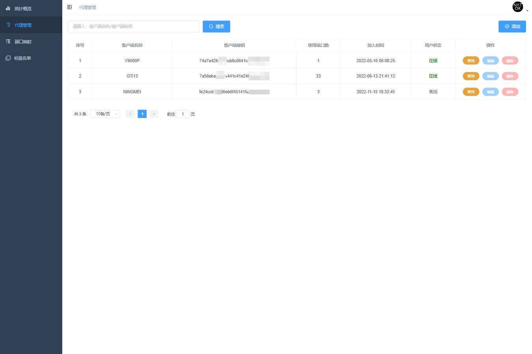
Task: Disable client NINGMEI with 停用
Action: (471, 92)
